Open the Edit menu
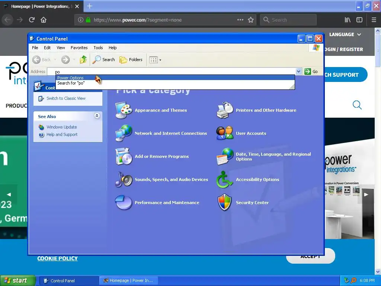The height and width of the screenshot is (286, 381). (x=47, y=48)
